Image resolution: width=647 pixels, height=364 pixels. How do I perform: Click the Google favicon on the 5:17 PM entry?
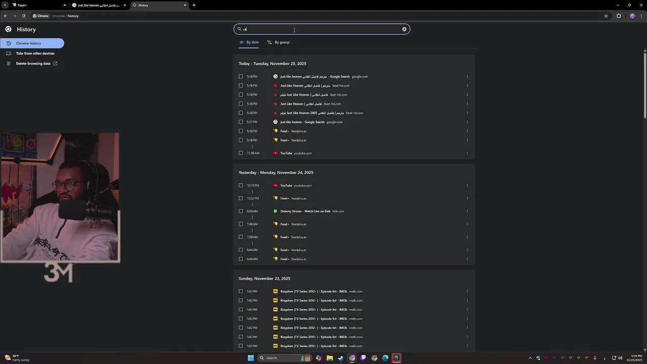(275, 122)
